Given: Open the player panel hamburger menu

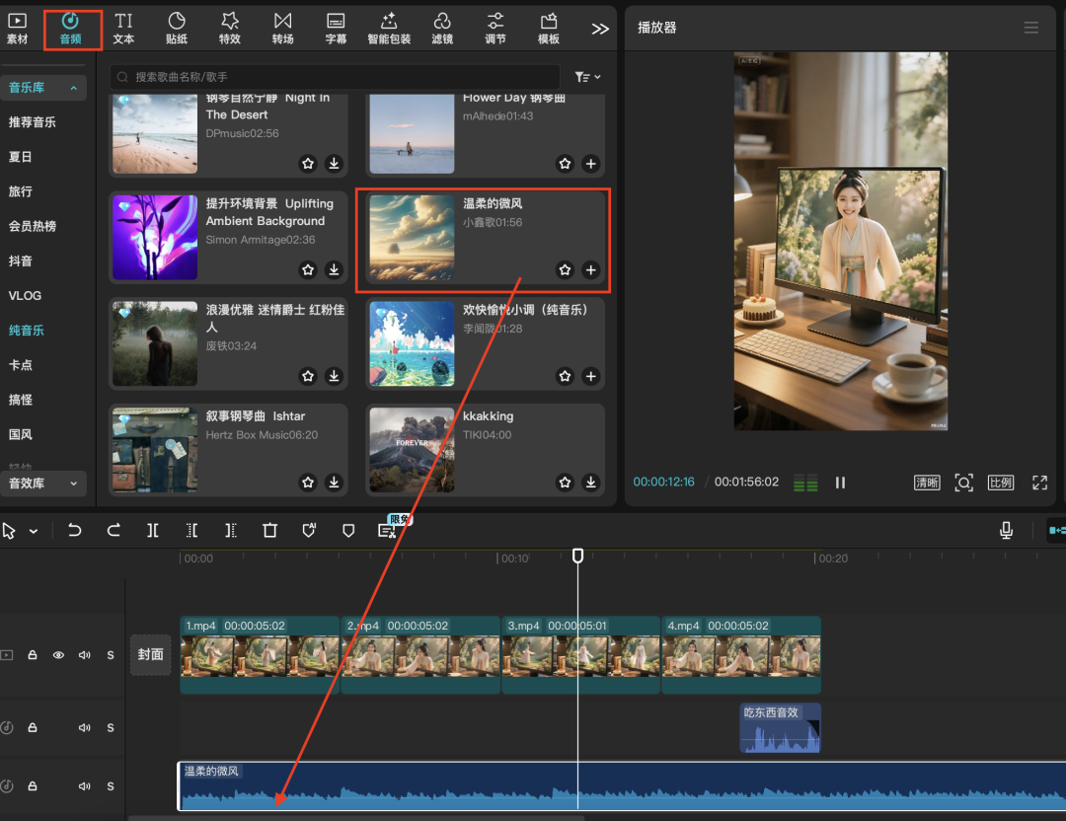Looking at the screenshot, I should click(1031, 28).
